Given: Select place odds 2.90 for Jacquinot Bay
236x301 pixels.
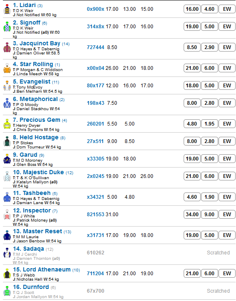Looking at the screenshot, I should coord(209,47).
